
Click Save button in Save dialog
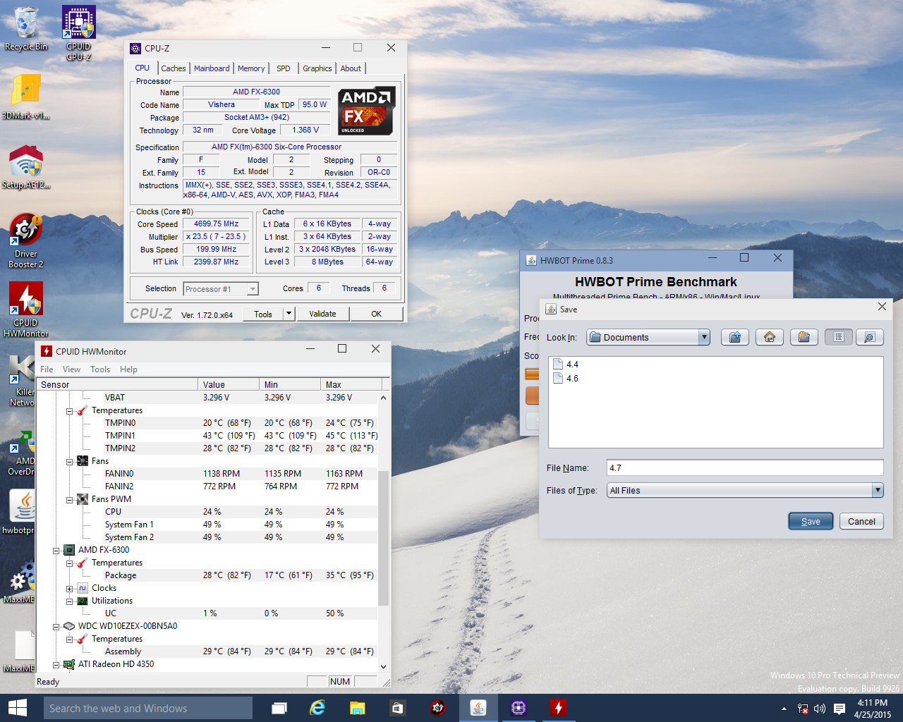coord(811,521)
